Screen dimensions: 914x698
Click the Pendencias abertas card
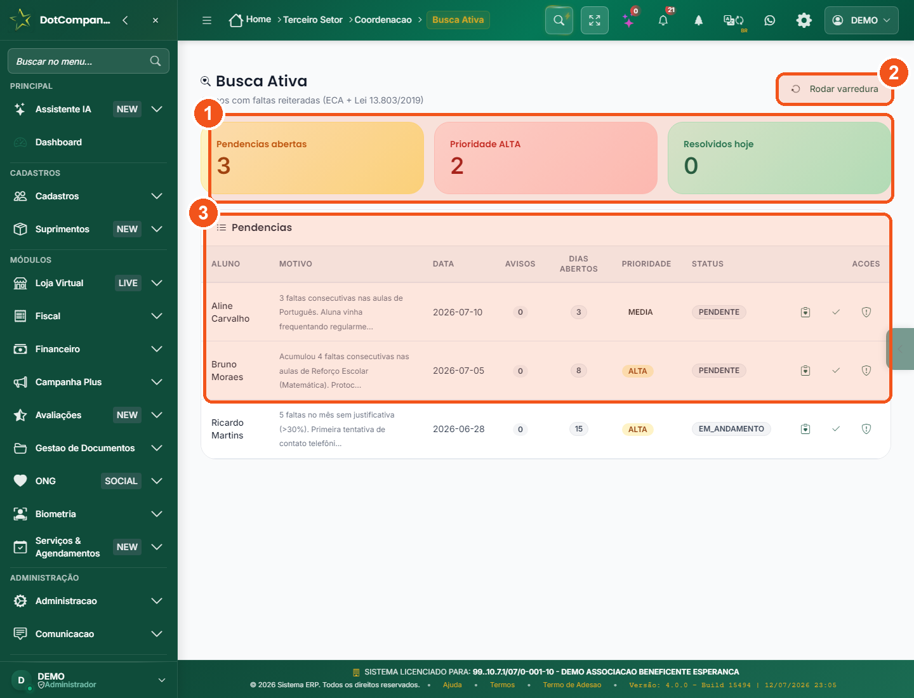(x=312, y=158)
